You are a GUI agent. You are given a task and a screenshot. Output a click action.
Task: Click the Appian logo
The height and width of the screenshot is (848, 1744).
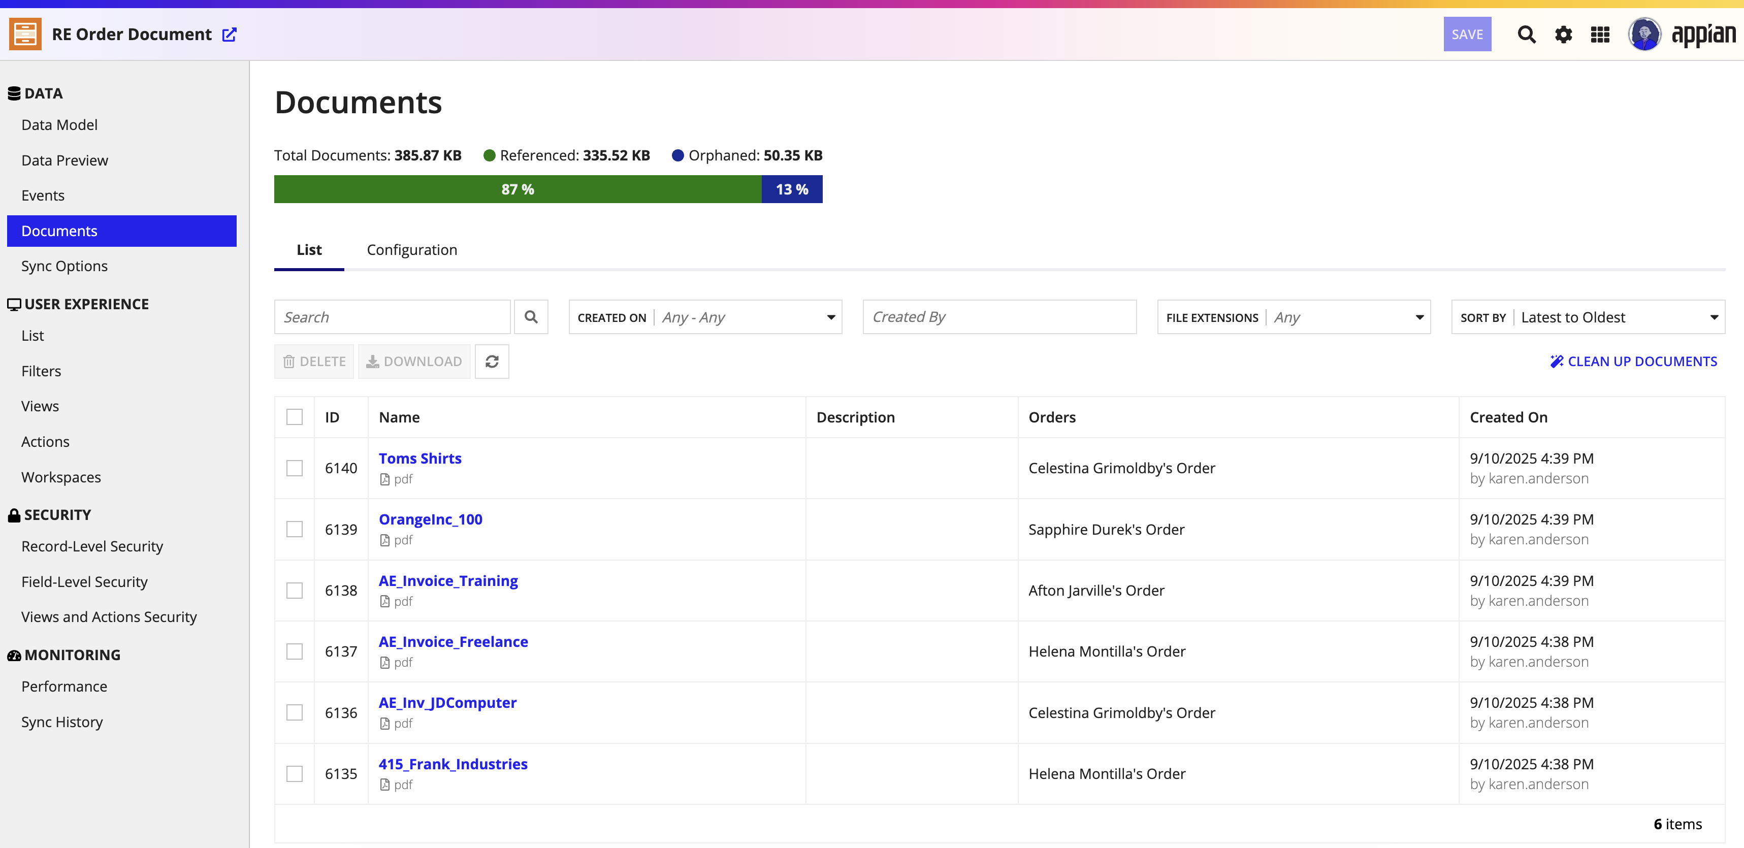[1703, 35]
